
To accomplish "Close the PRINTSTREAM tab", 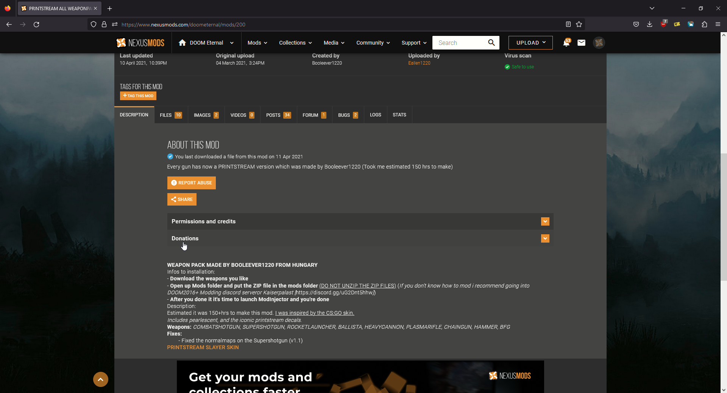I will (95, 8).
